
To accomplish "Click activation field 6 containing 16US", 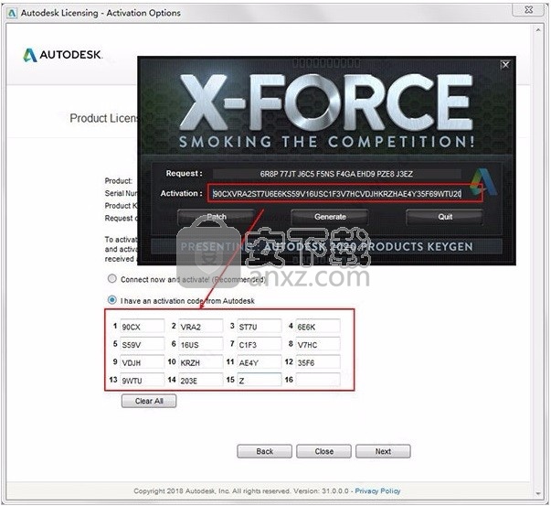I will [x=201, y=344].
